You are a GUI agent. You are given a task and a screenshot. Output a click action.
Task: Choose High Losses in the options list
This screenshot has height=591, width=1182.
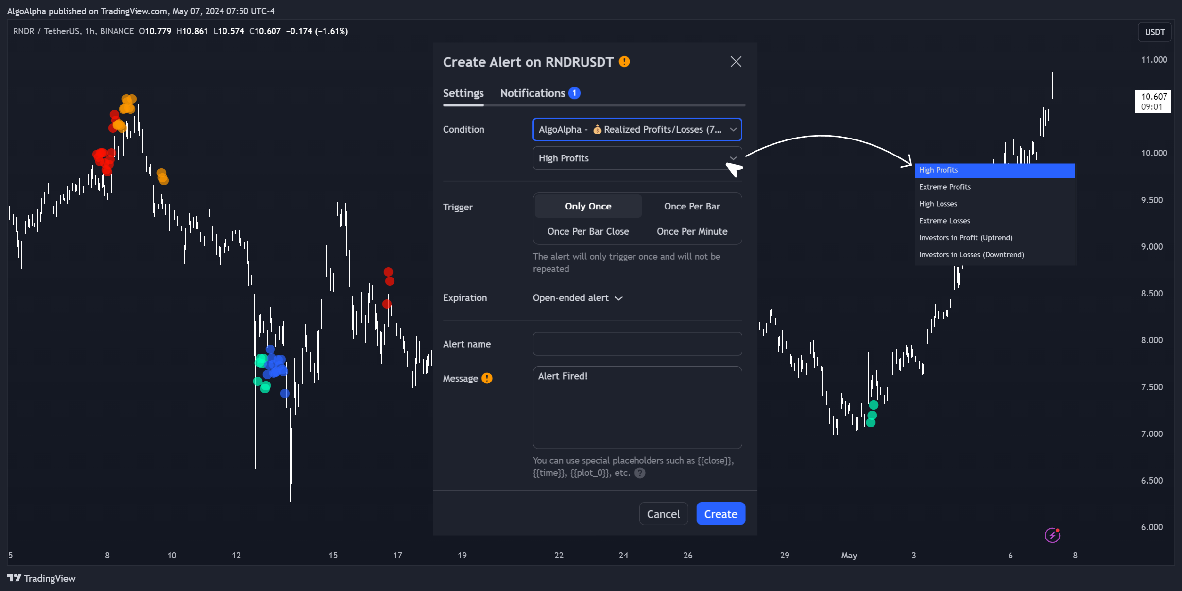(994, 204)
